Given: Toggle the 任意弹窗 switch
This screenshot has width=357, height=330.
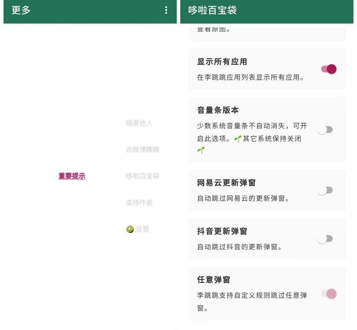Looking at the screenshot, I should click(x=329, y=294).
